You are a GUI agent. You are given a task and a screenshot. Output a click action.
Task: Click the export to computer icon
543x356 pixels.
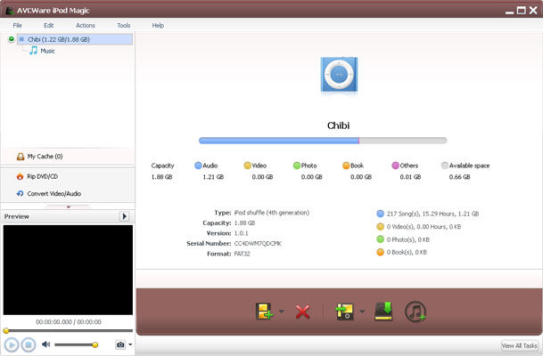pyautogui.click(x=383, y=311)
